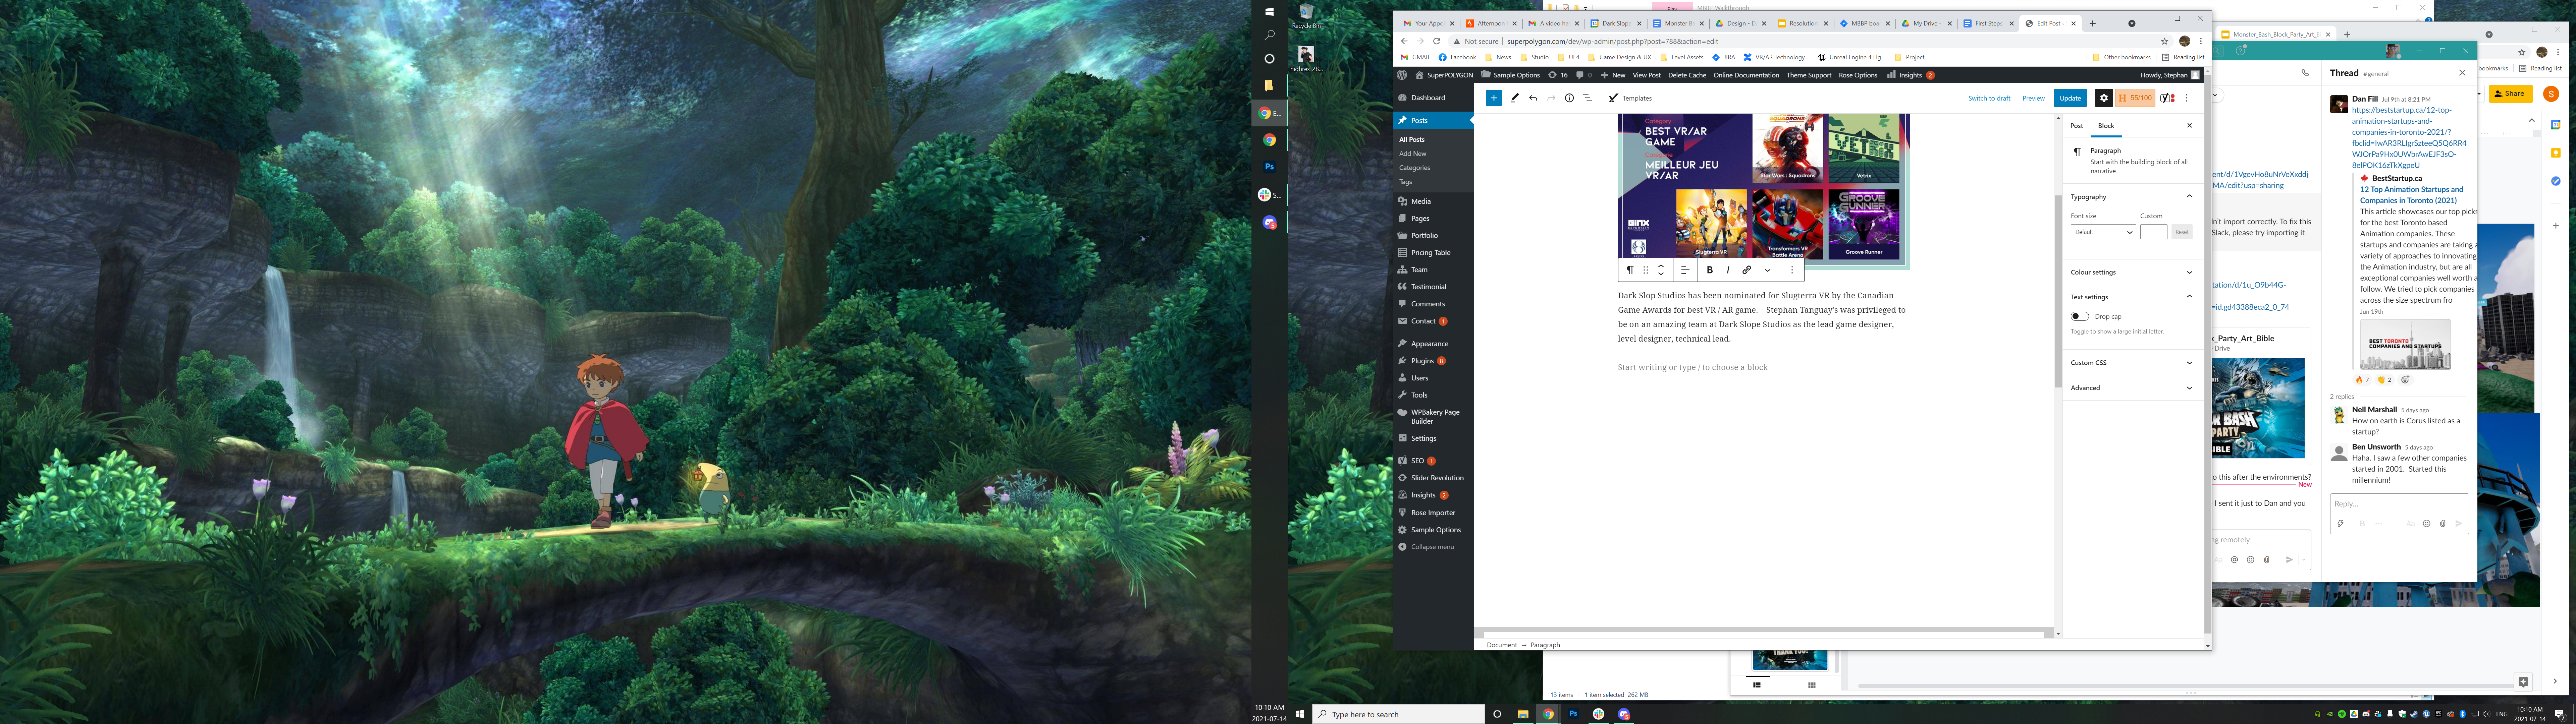Open editor Options three-dot menu

pos(2187,98)
